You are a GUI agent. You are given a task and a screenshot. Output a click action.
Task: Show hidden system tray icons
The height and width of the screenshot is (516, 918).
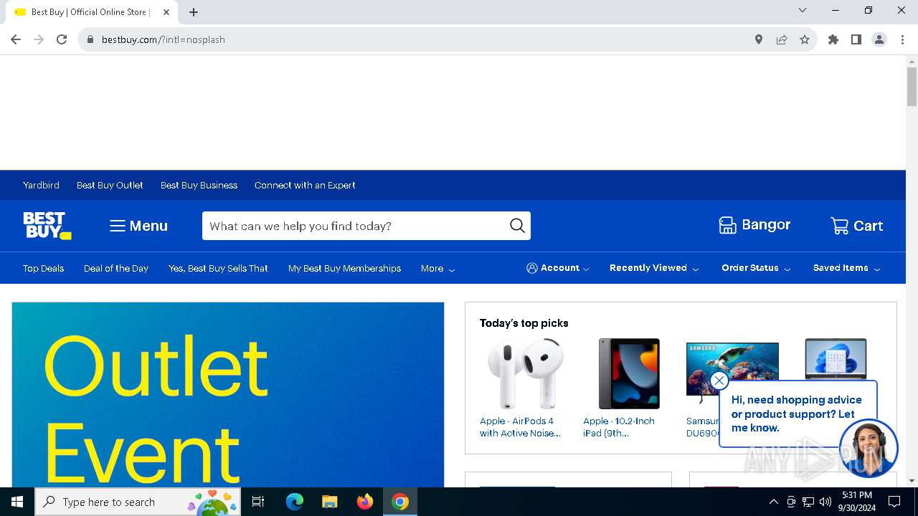point(773,502)
